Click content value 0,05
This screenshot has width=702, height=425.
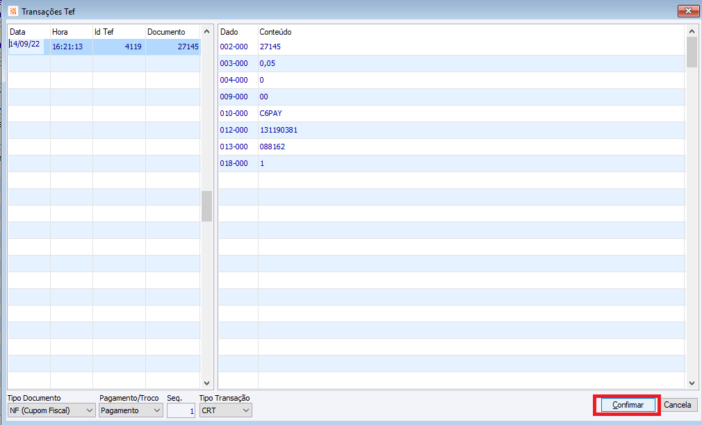[268, 63]
